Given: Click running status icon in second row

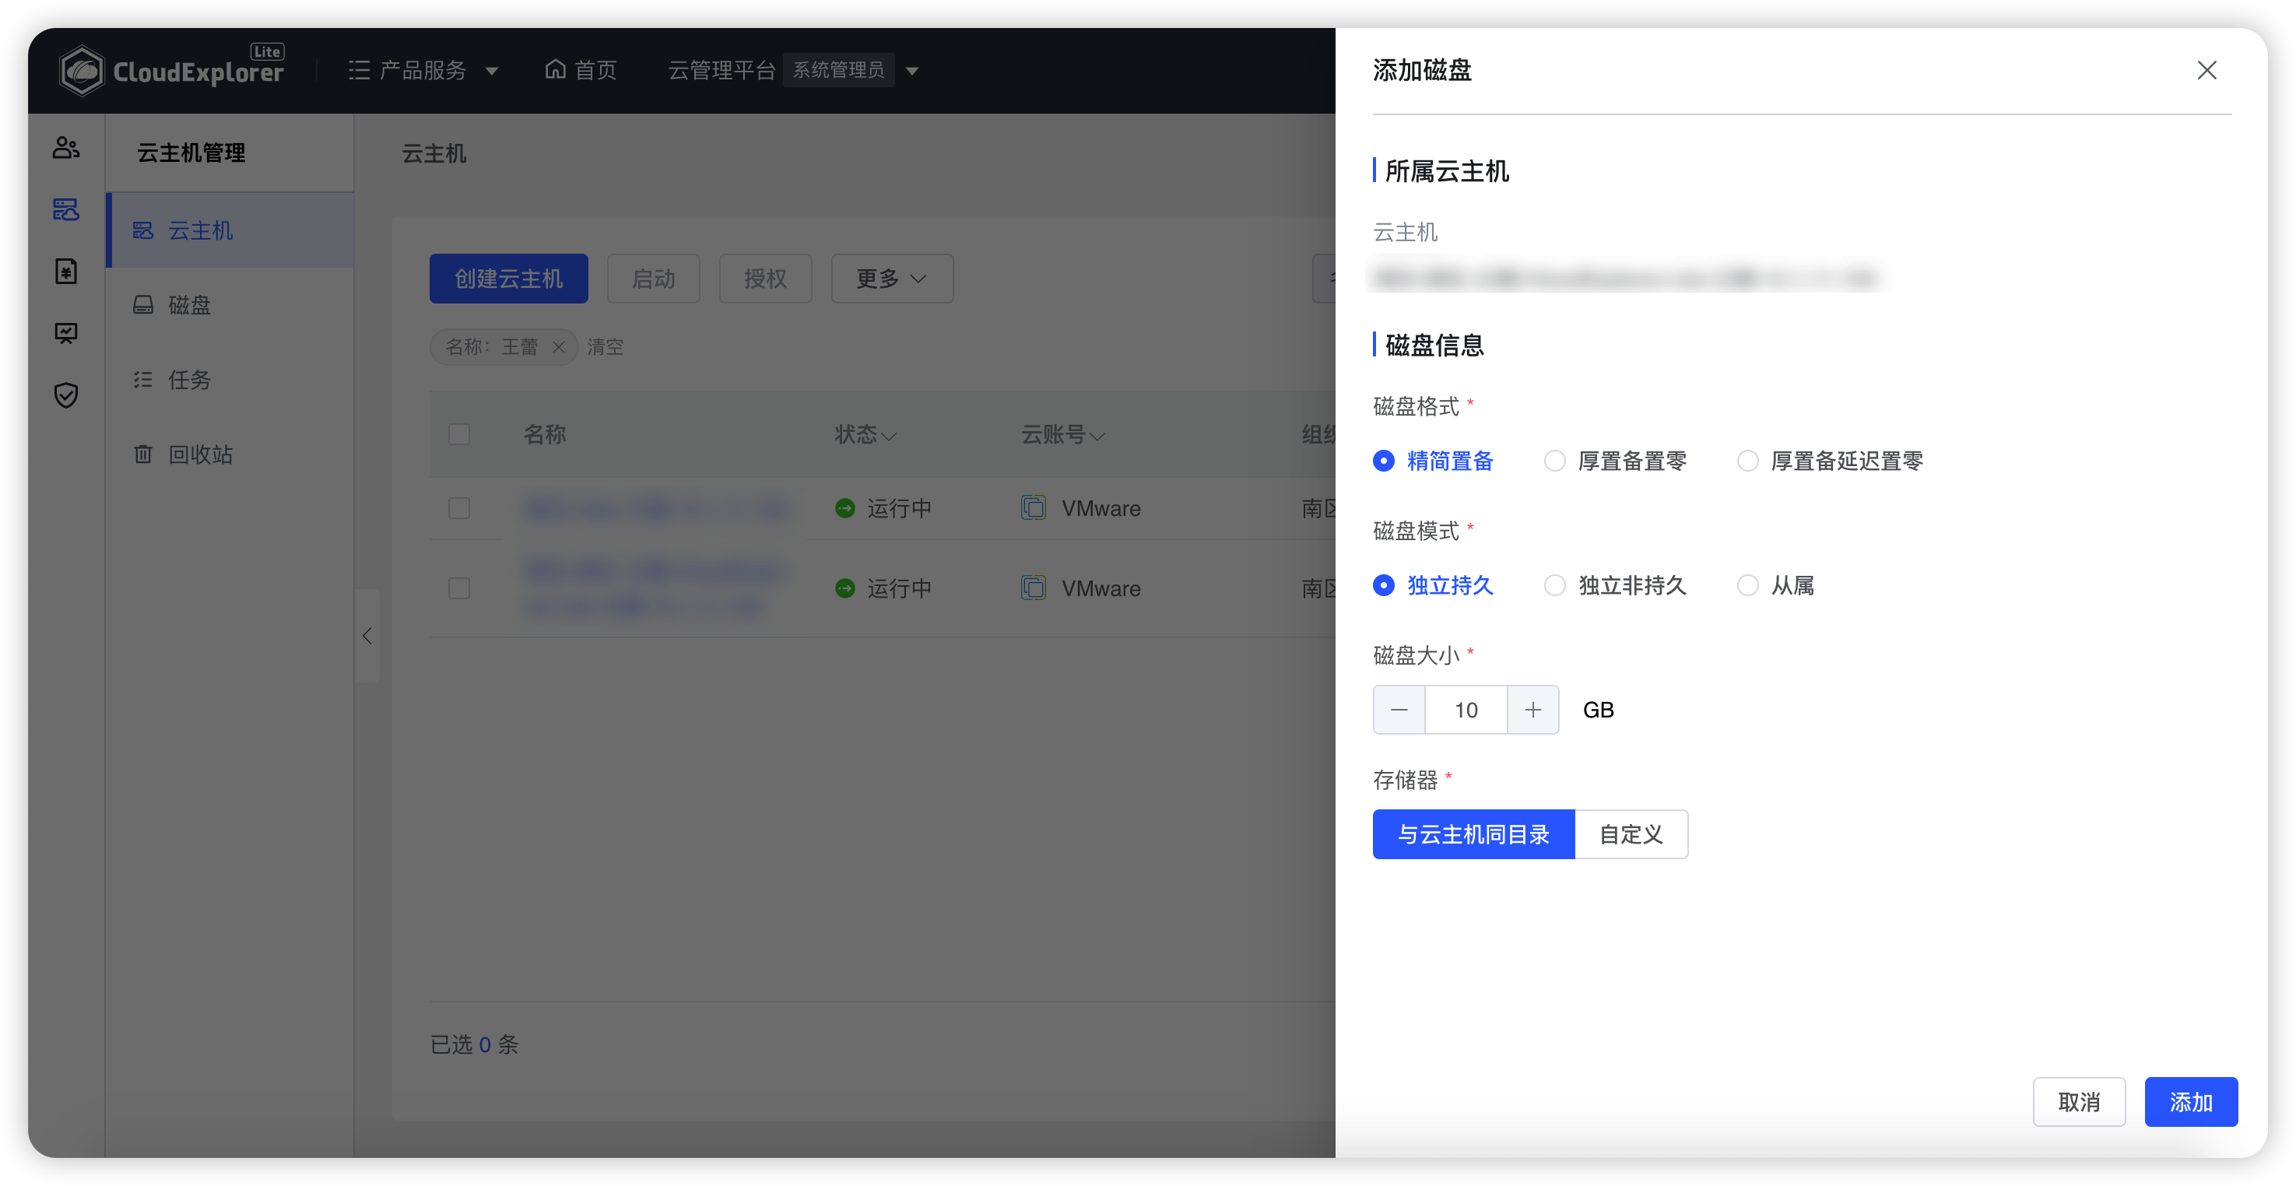Looking at the screenshot, I should (x=845, y=588).
